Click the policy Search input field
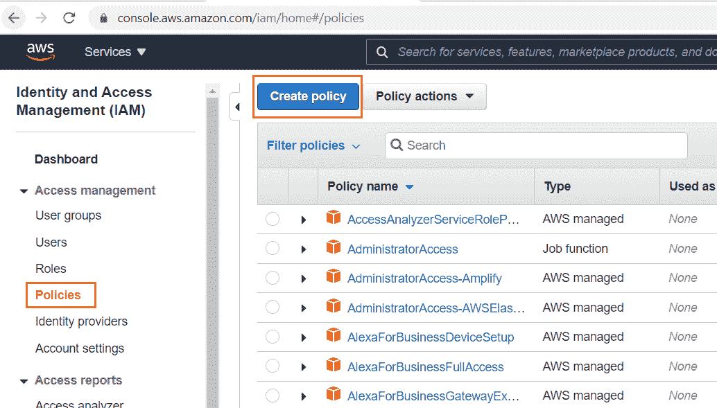Viewport: 717px width, 408px height. (x=537, y=145)
